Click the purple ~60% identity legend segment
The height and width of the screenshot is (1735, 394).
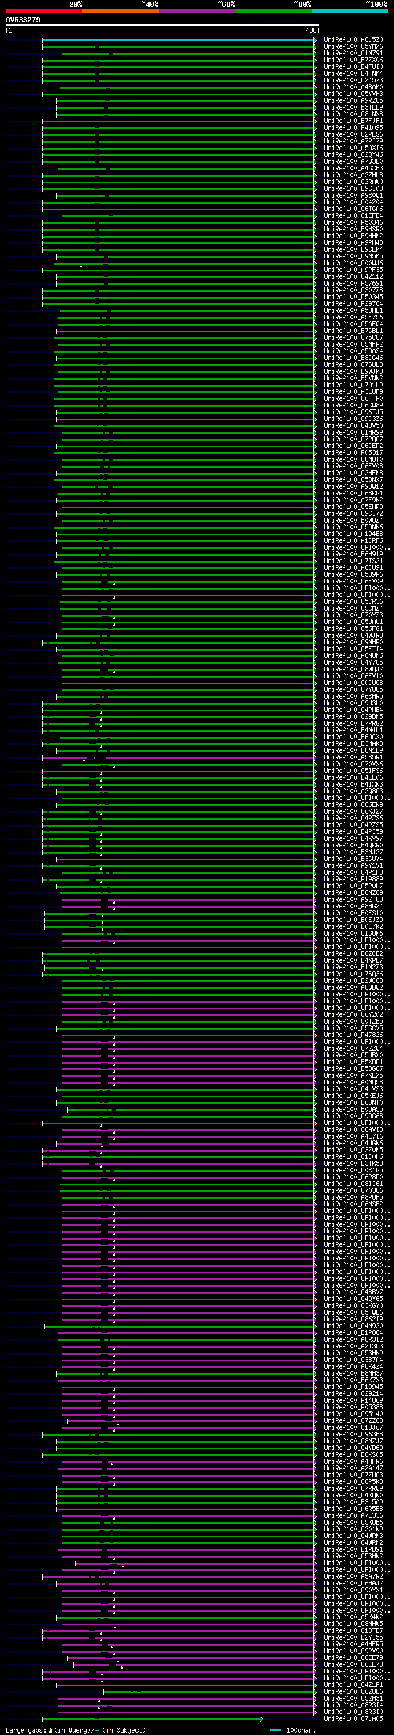[198, 11]
